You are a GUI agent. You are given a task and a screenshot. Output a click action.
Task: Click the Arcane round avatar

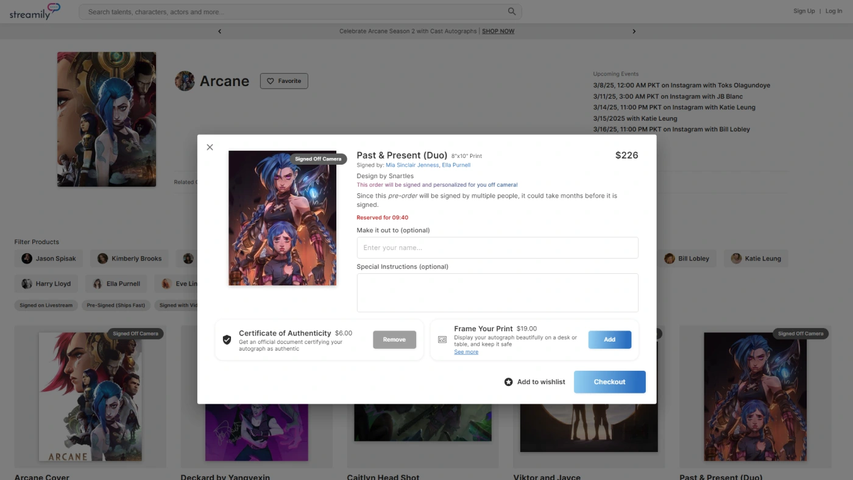pos(185,81)
